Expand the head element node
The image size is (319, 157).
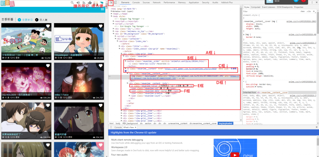pos(112,14)
